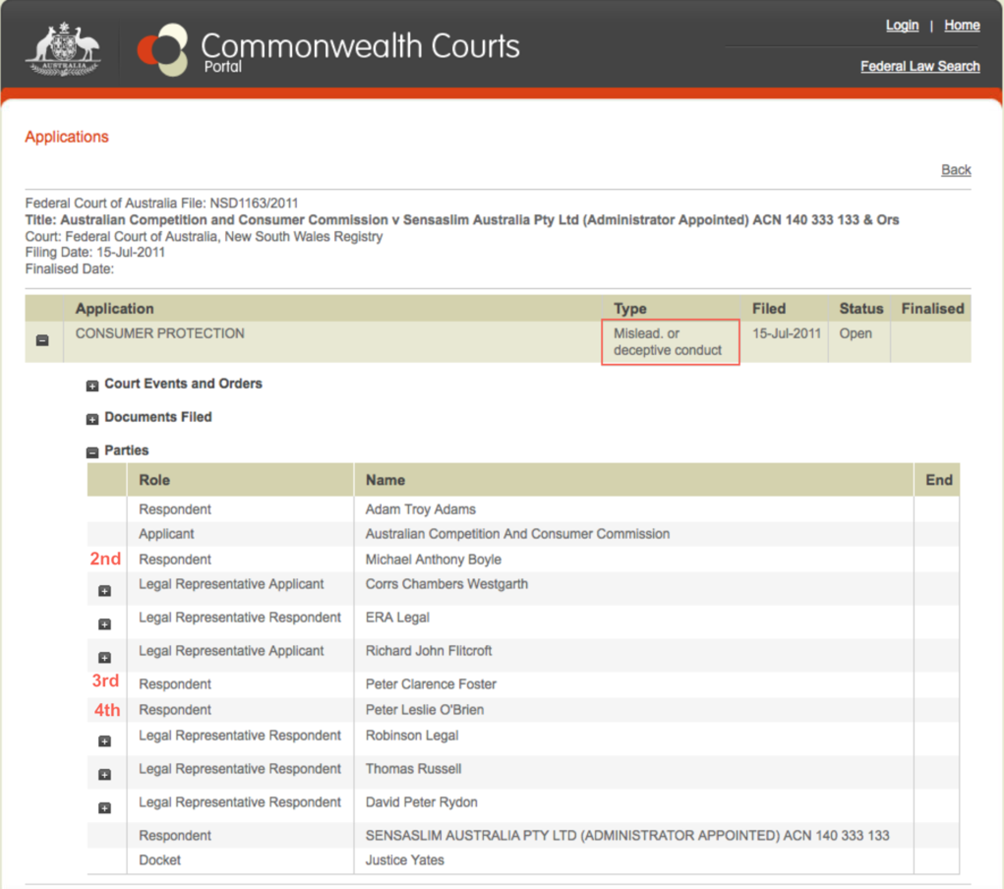Collapse the Parties section

[92, 452]
